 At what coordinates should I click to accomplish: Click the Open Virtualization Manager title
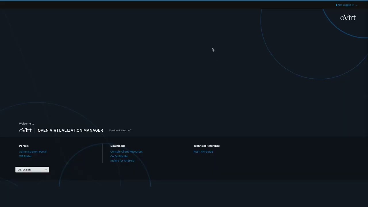coord(70,131)
